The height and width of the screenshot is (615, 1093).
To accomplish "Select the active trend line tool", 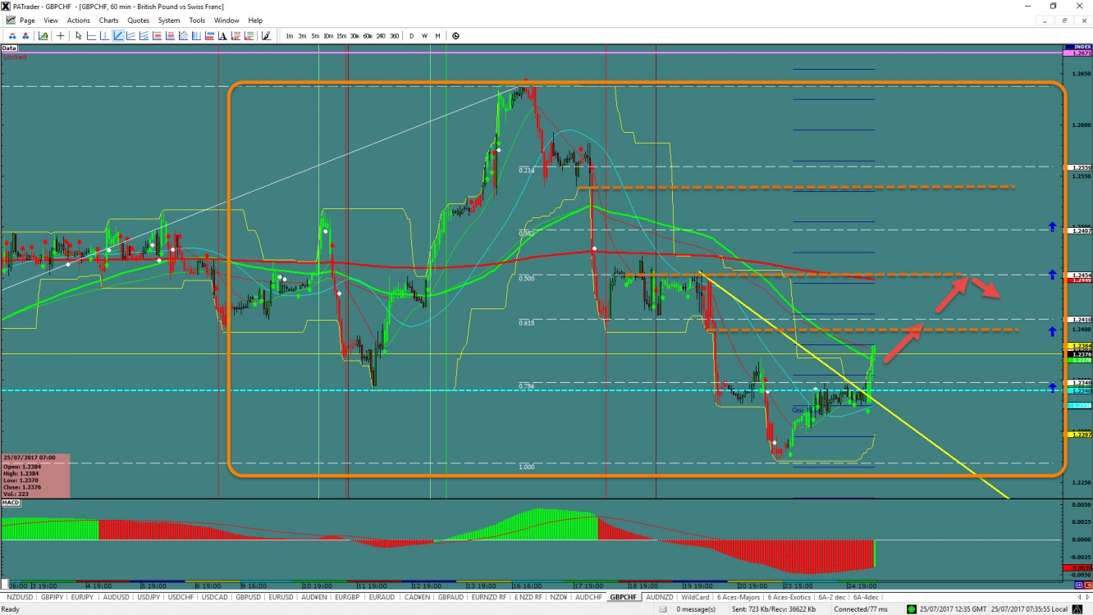I will point(119,35).
